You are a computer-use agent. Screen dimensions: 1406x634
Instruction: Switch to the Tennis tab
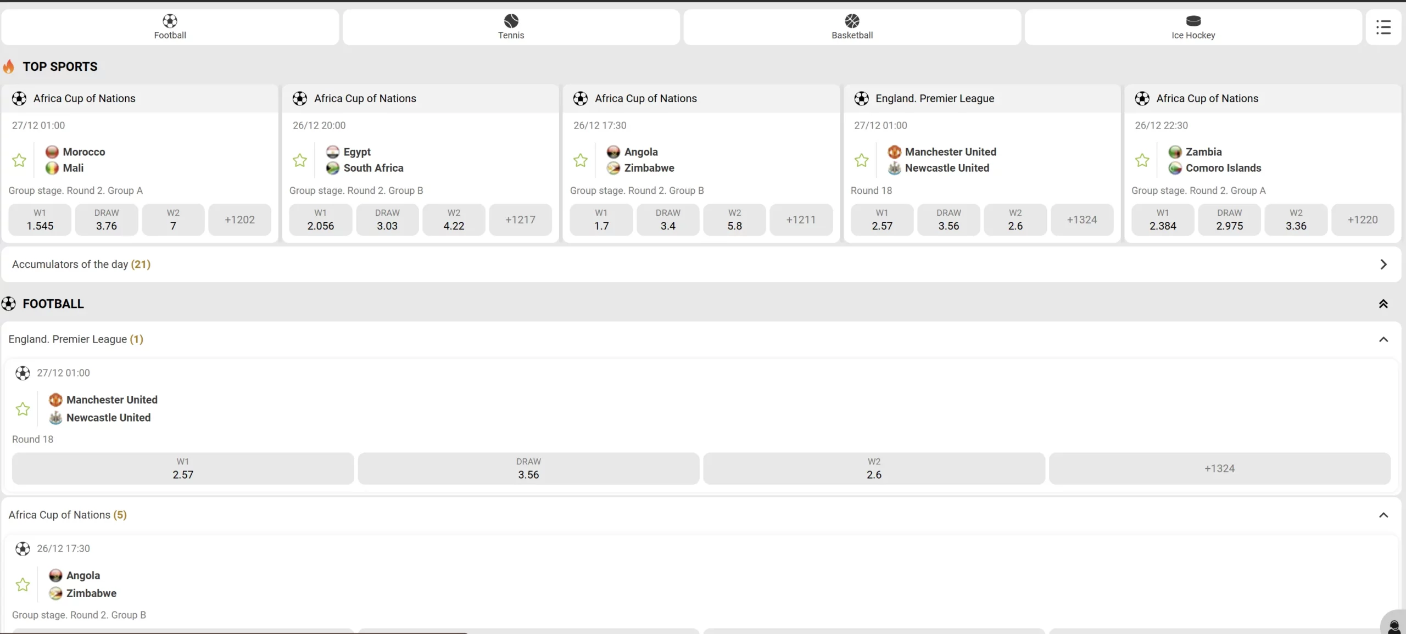coord(511,27)
